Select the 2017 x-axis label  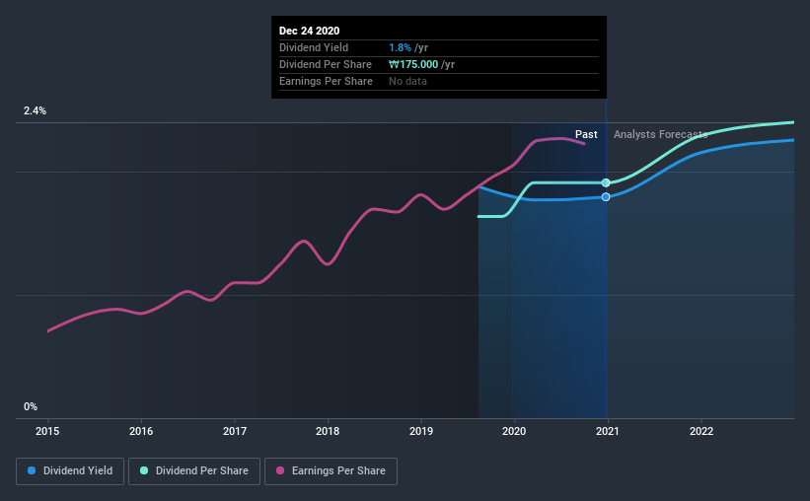(x=235, y=431)
